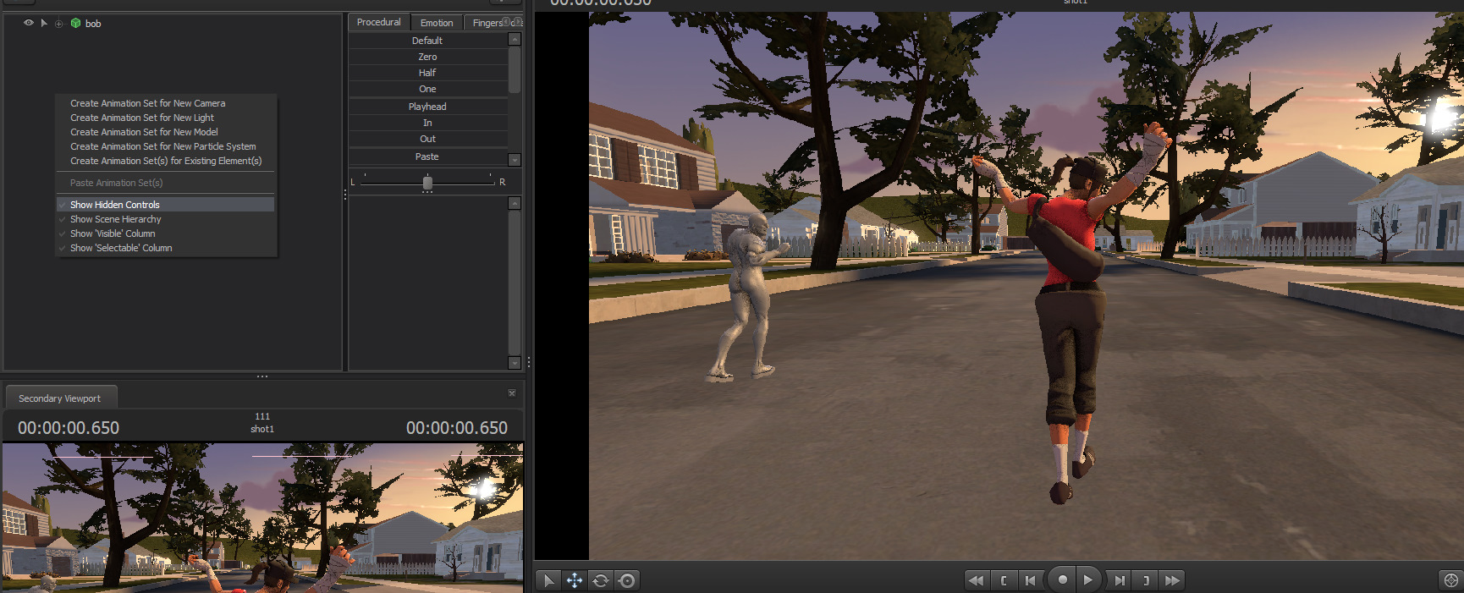Apply the Playhead procedural preset
Screen dimensions: 1464x593
427,107
